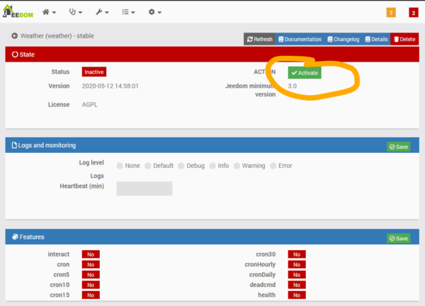
Task: Click the cron10 No badge
Action: point(91,285)
